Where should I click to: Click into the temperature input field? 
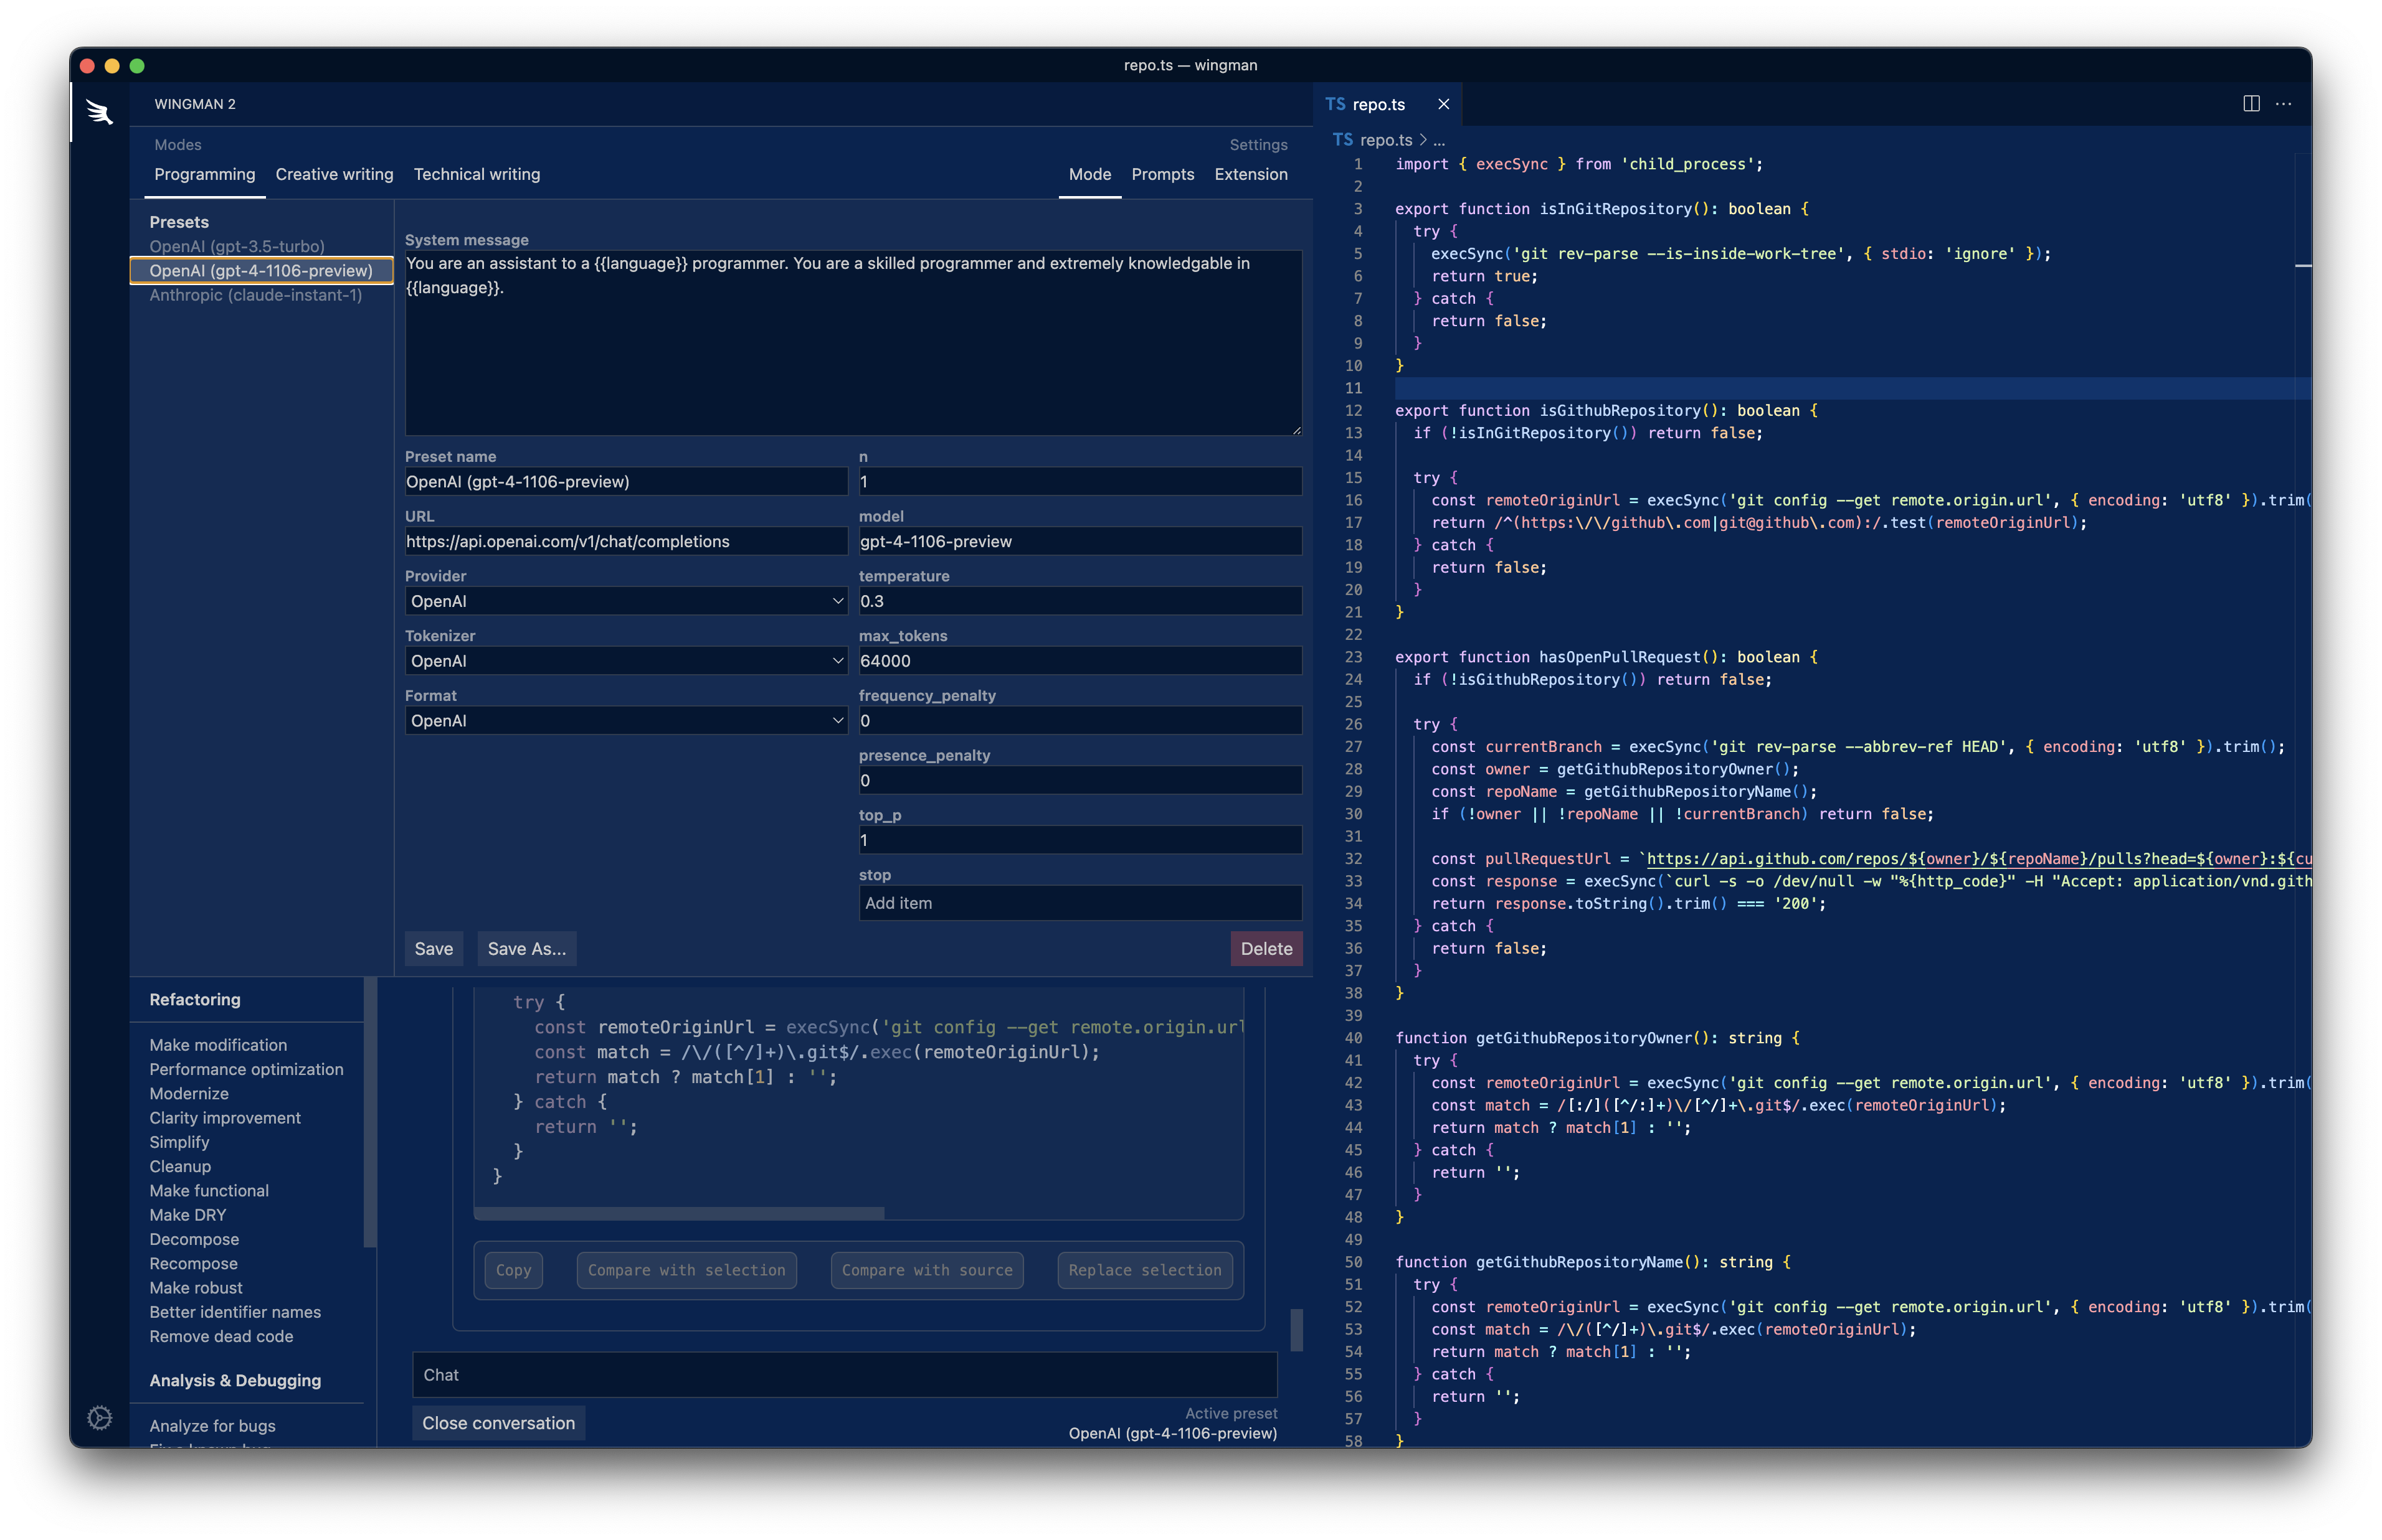tap(1079, 601)
